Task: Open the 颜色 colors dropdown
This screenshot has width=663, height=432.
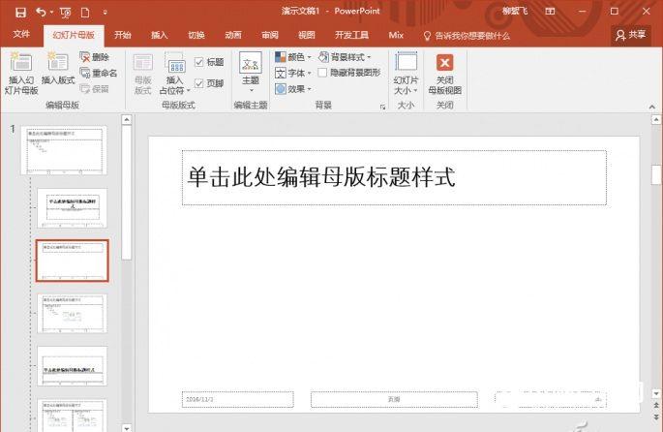Action: (x=293, y=57)
